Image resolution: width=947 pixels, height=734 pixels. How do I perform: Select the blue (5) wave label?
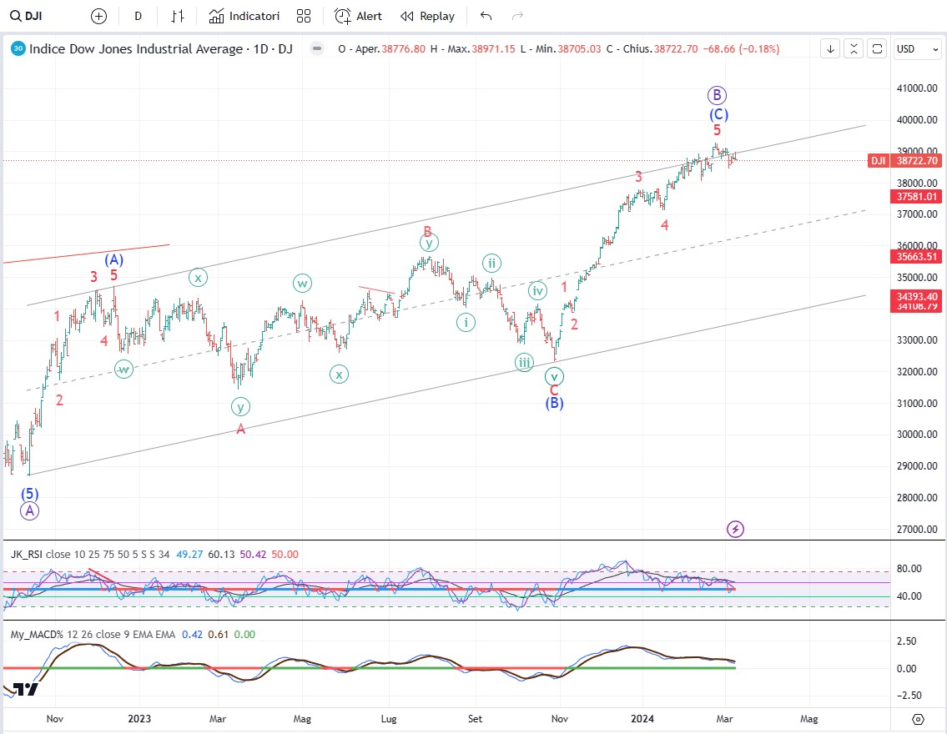[30, 494]
